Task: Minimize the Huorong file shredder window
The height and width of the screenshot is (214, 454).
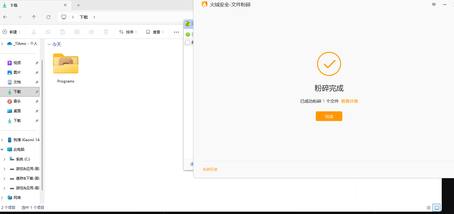Action: 445,5
